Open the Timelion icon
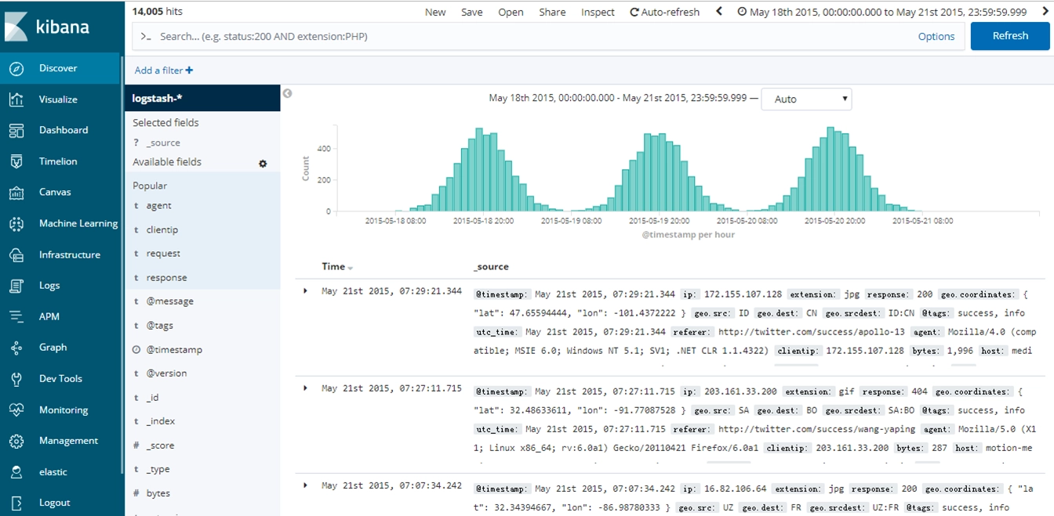 point(16,161)
